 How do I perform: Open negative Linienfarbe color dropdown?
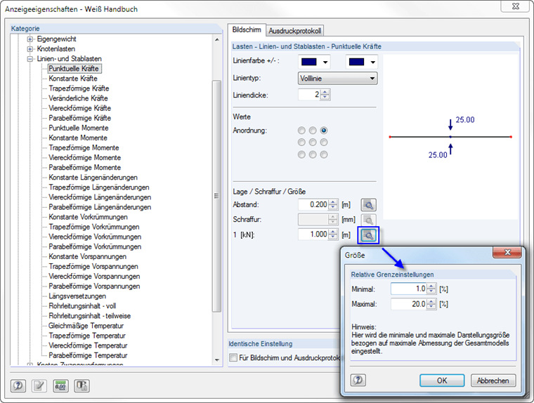point(373,62)
